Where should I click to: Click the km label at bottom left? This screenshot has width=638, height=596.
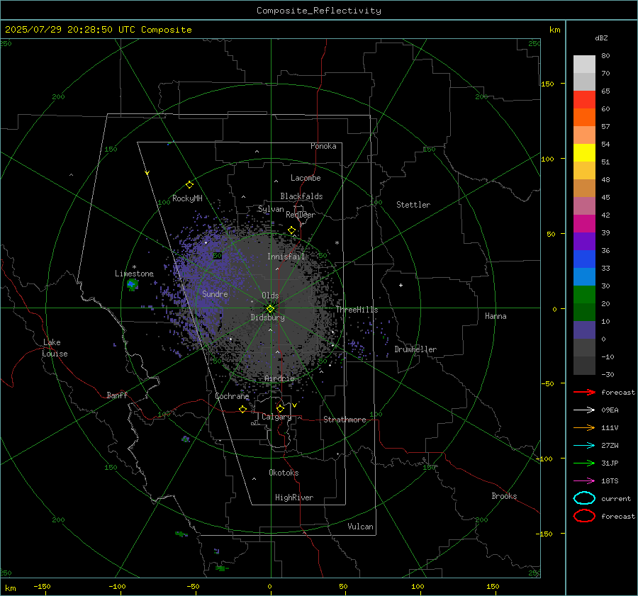(10, 588)
